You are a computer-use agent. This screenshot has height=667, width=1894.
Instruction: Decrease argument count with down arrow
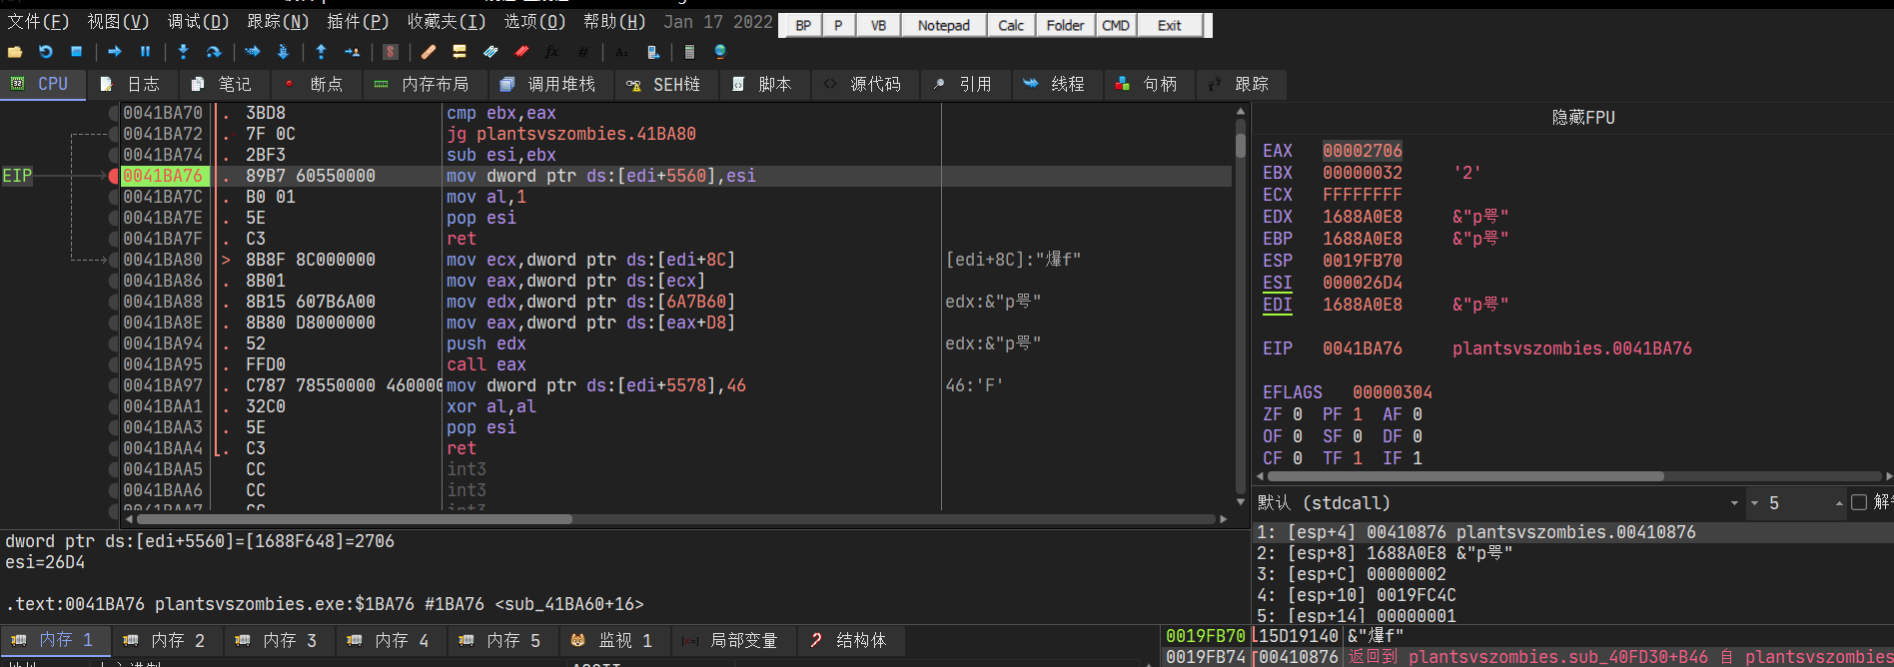point(1754,503)
